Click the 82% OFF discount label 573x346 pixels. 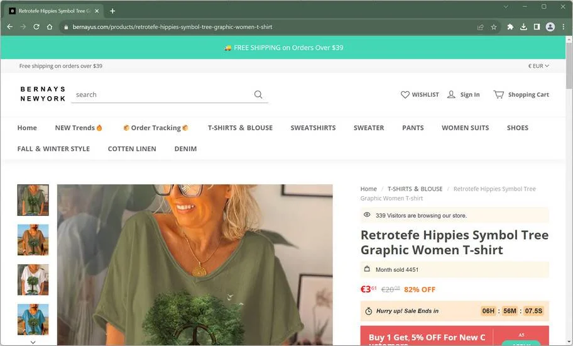point(420,289)
